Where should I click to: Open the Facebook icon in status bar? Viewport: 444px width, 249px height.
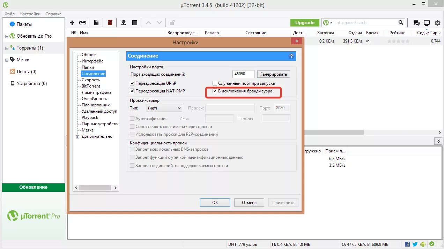pyautogui.click(x=407, y=244)
